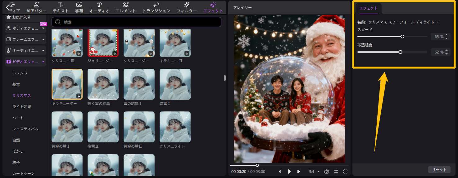Select the 黄金の雪Ⅱ effect thumbnail

(139, 127)
